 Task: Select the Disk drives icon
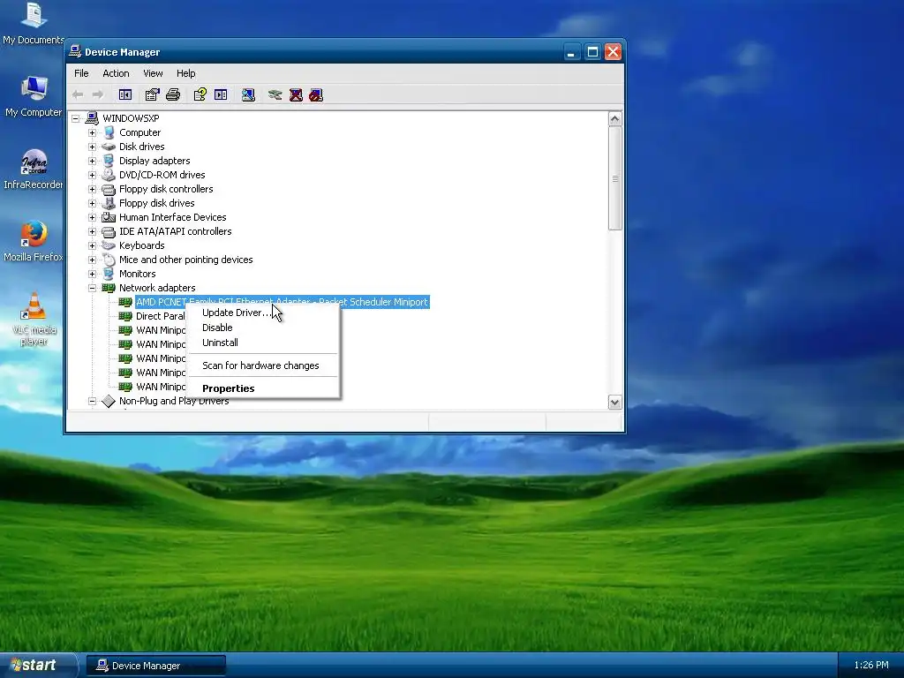point(109,147)
